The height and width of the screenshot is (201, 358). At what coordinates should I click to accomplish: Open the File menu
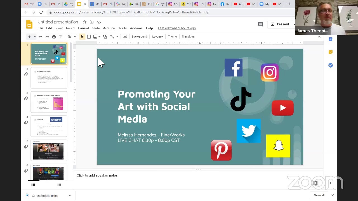click(x=40, y=28)
